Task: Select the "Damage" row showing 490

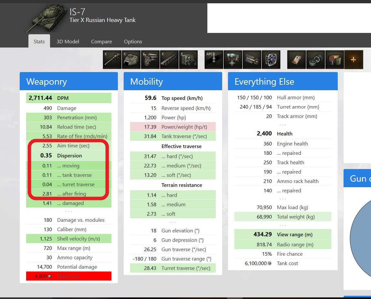Action: 69,108
